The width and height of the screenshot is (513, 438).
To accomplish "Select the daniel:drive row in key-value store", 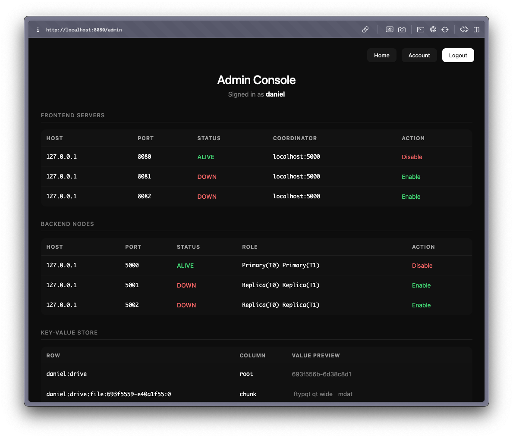I will coord(66,374).
